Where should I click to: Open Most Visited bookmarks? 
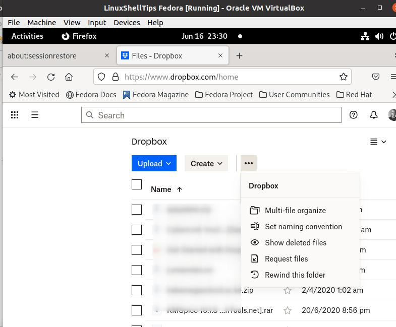pos(34,95)
